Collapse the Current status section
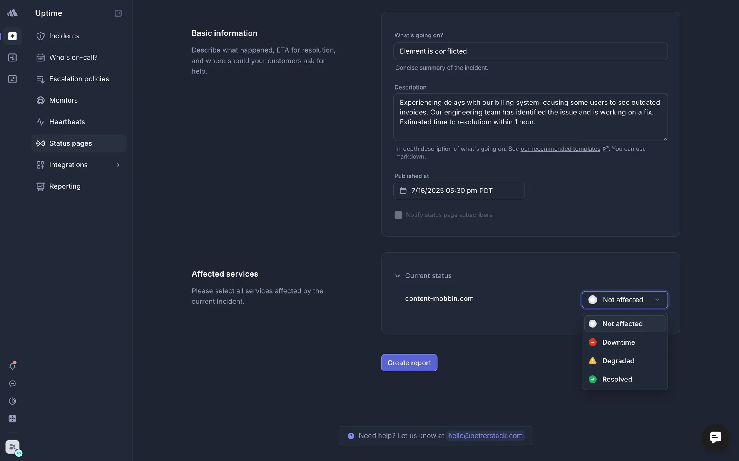Image resolution: width=739 pixels, height=461 pixels. pos(398,276)
